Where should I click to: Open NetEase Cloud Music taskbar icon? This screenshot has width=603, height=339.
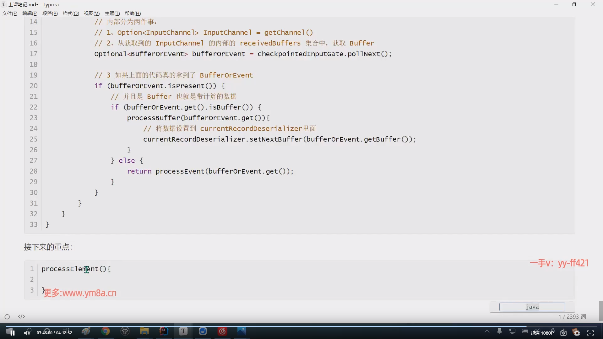pyautogui.click(x=222, y=331)
